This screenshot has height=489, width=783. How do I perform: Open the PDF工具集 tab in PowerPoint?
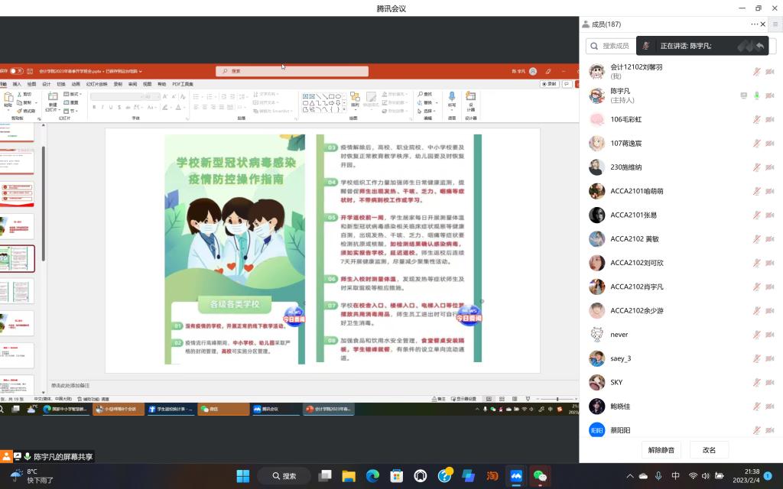coord(183,84)
